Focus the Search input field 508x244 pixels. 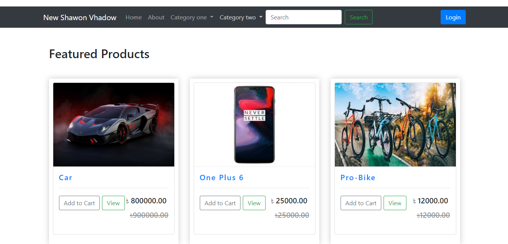point(303,17)
